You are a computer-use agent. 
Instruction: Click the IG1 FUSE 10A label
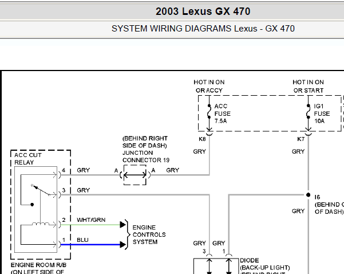point(322,113)
